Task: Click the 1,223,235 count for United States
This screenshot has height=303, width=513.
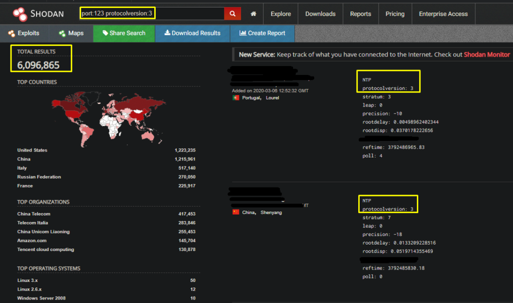Action: [x=185, y=150]
